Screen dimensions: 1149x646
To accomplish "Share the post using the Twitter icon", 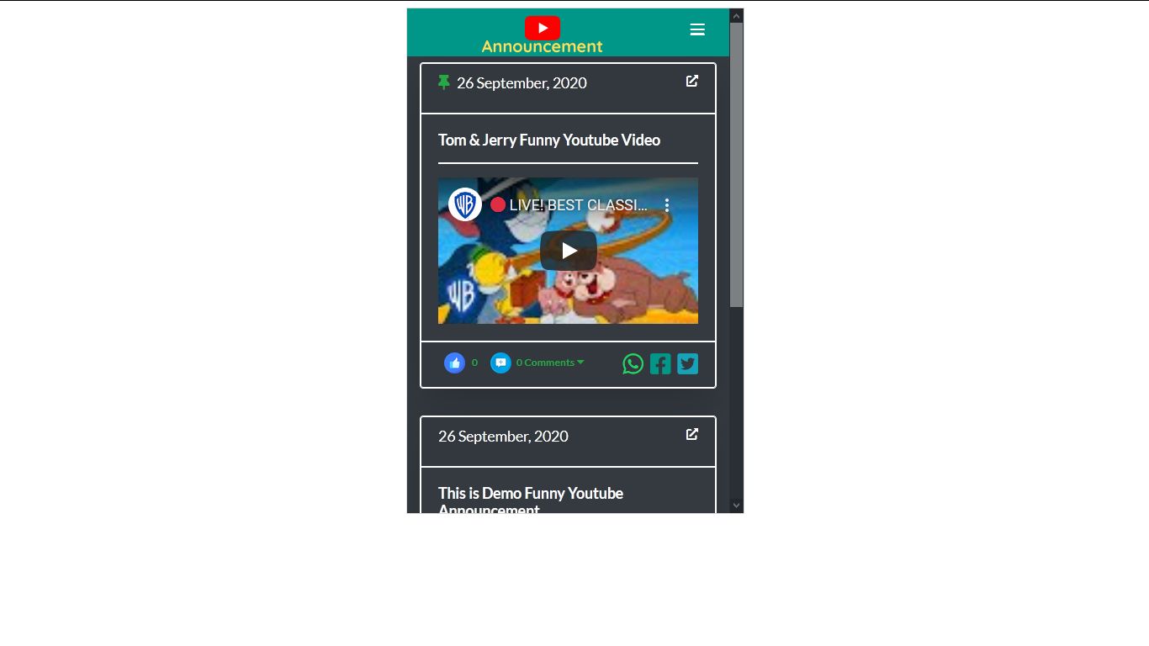I will 686,363.
